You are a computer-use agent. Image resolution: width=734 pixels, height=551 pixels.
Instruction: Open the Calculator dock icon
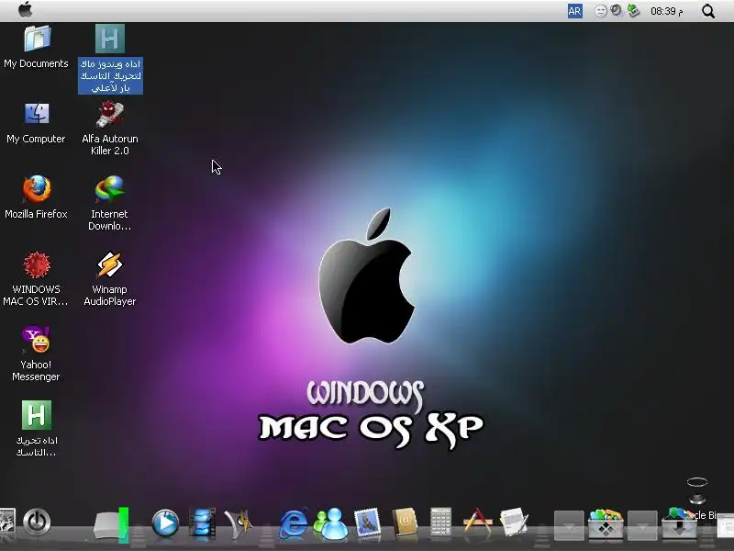pos(440,522)
